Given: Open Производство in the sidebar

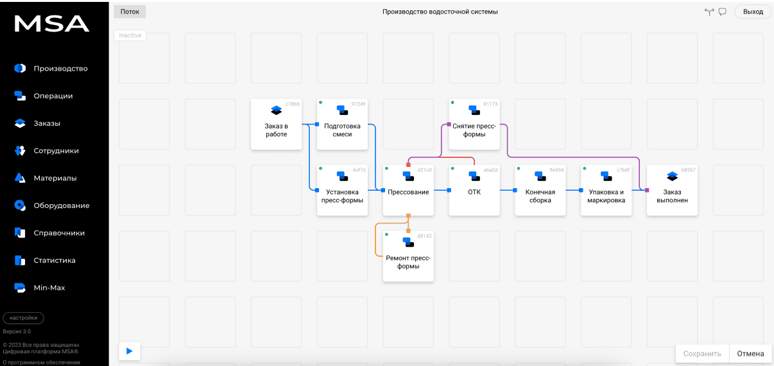Looking at the screenshot, I should (x=60, y=69).
